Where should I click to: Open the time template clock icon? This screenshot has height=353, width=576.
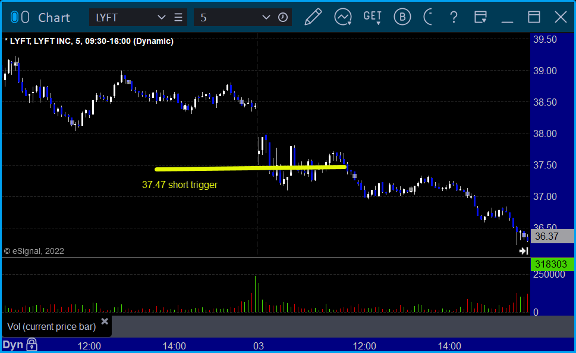283,17
